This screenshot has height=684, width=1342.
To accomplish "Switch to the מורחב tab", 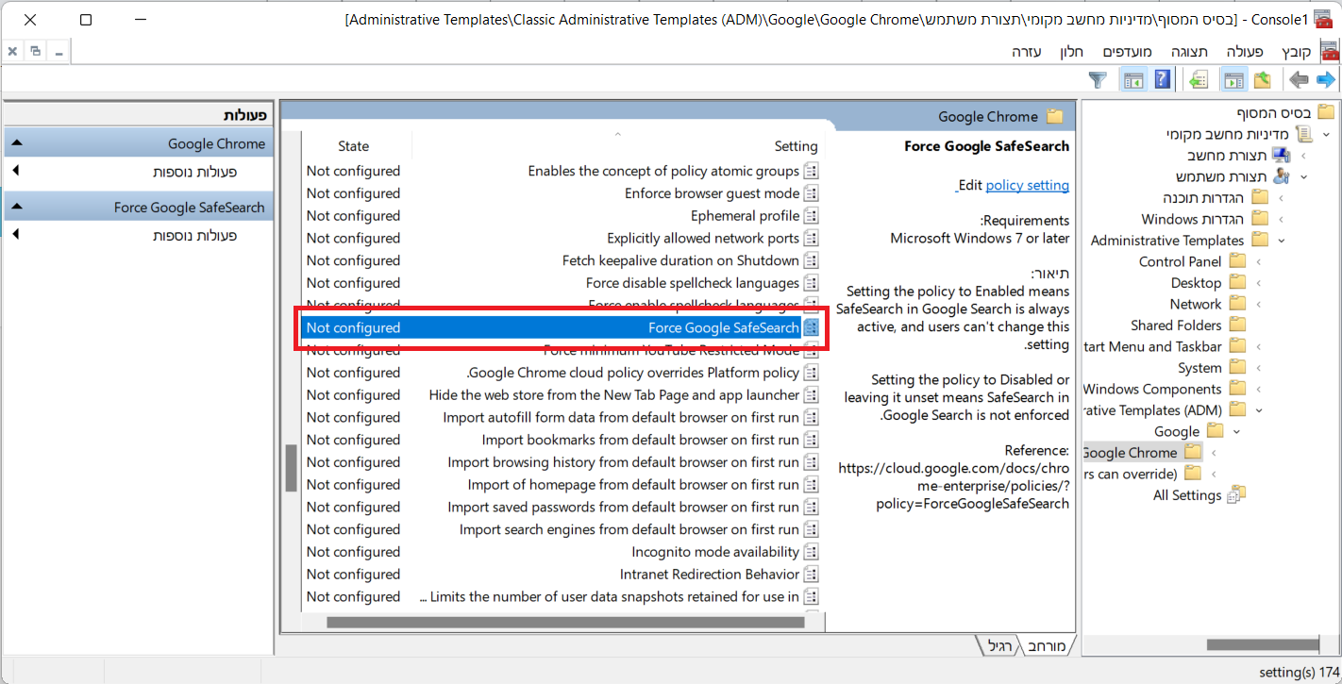I will 1046,646.
